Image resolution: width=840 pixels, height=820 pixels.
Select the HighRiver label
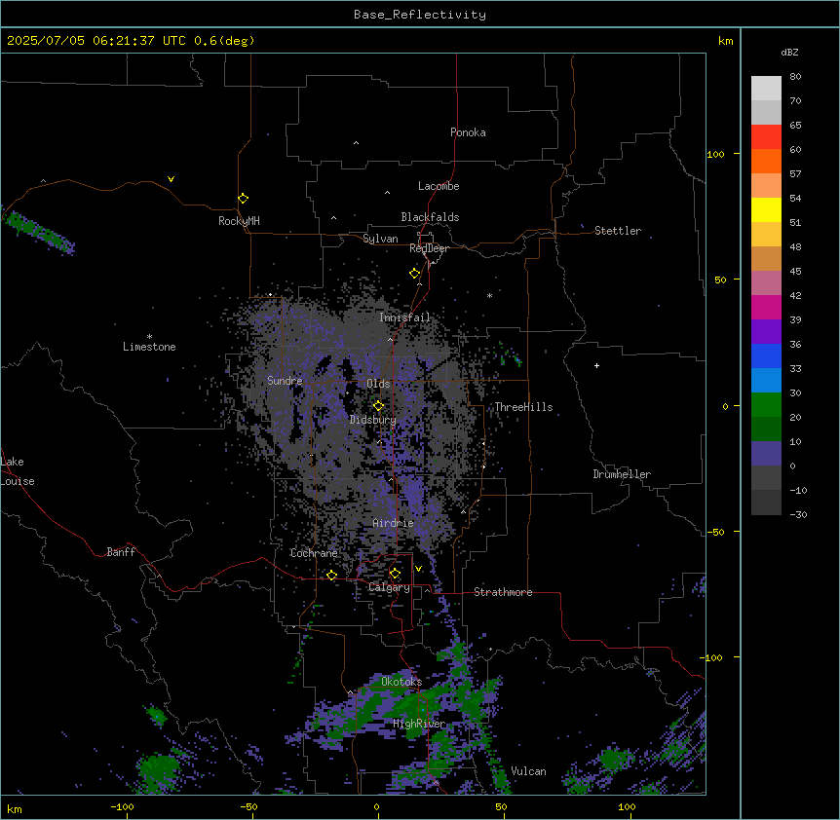pos(419,724)
